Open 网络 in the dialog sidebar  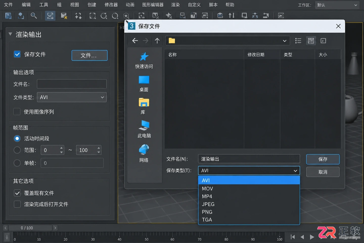(x=144, y=153)
